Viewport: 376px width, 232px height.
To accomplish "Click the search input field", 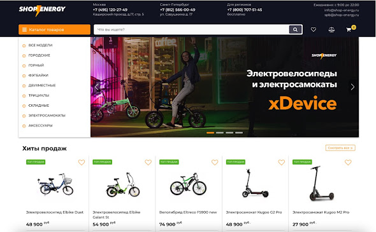I will click(191, 30).
